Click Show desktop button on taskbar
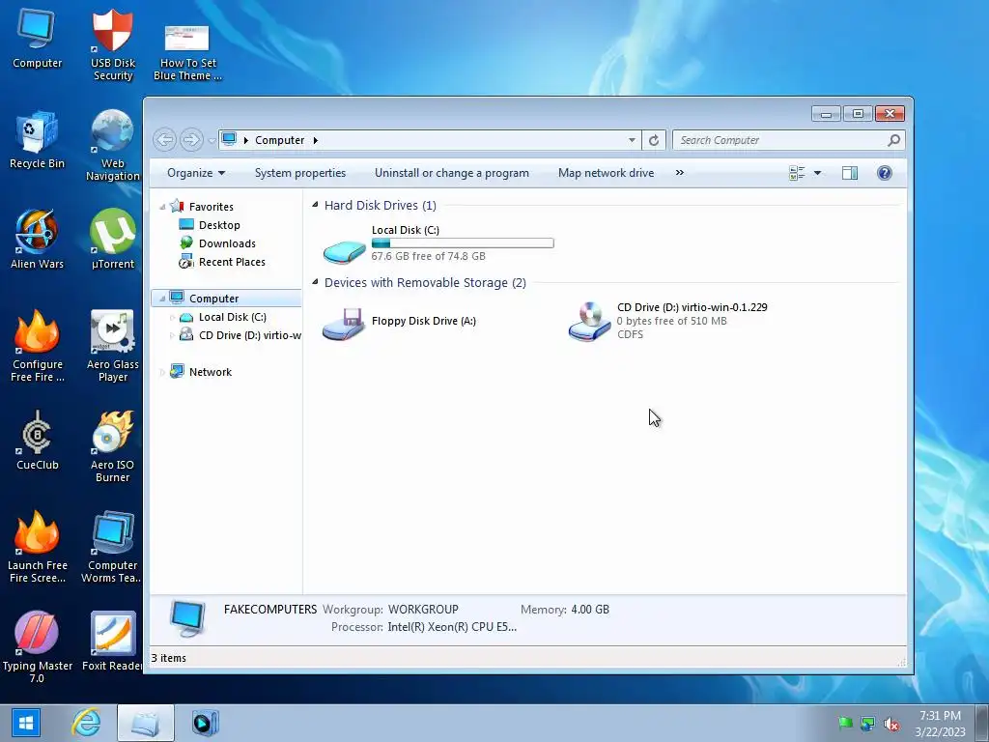The width and height of the screenshot is (989, 742). click(x=982, y=723)
